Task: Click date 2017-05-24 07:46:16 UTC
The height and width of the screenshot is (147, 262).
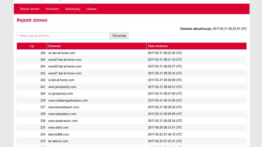Action: 165,134
